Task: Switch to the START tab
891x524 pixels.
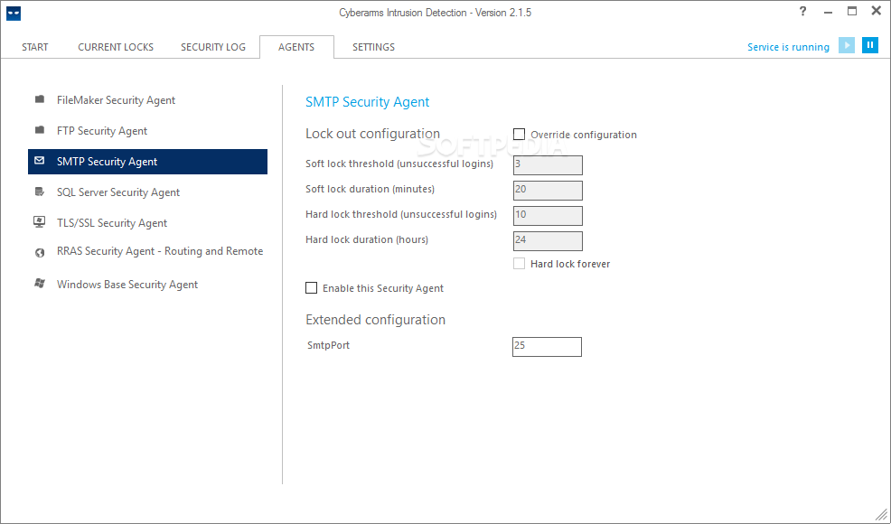Action: point(35,47)
